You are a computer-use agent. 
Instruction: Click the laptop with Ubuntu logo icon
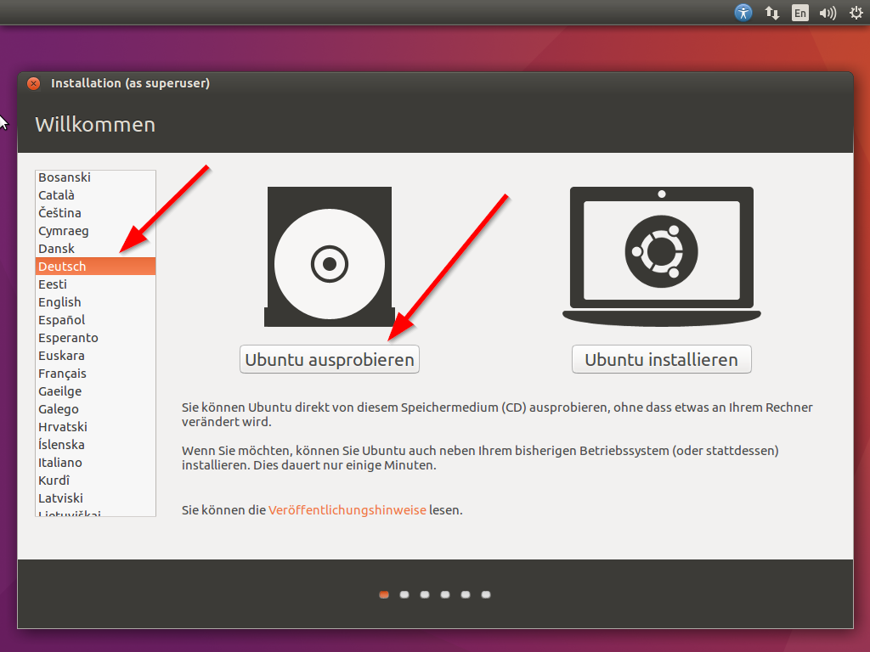pyautogui.click(x=661, y=256)
